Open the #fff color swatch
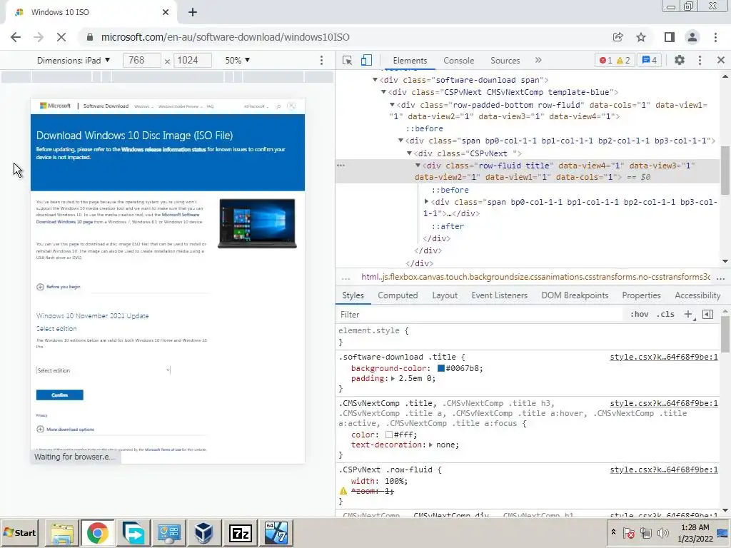 coord(389,435)
